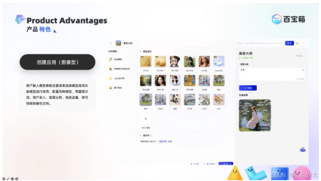
Task: Choose the girl in green field model
Action: coord(190,61)
